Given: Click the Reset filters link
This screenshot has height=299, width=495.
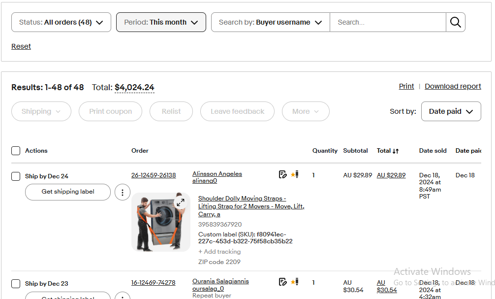Looking at the screenshot, I should (21, 46).
